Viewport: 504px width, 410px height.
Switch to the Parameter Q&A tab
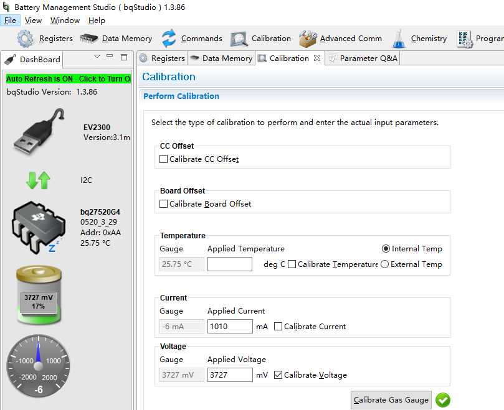(x=363, y=58)
